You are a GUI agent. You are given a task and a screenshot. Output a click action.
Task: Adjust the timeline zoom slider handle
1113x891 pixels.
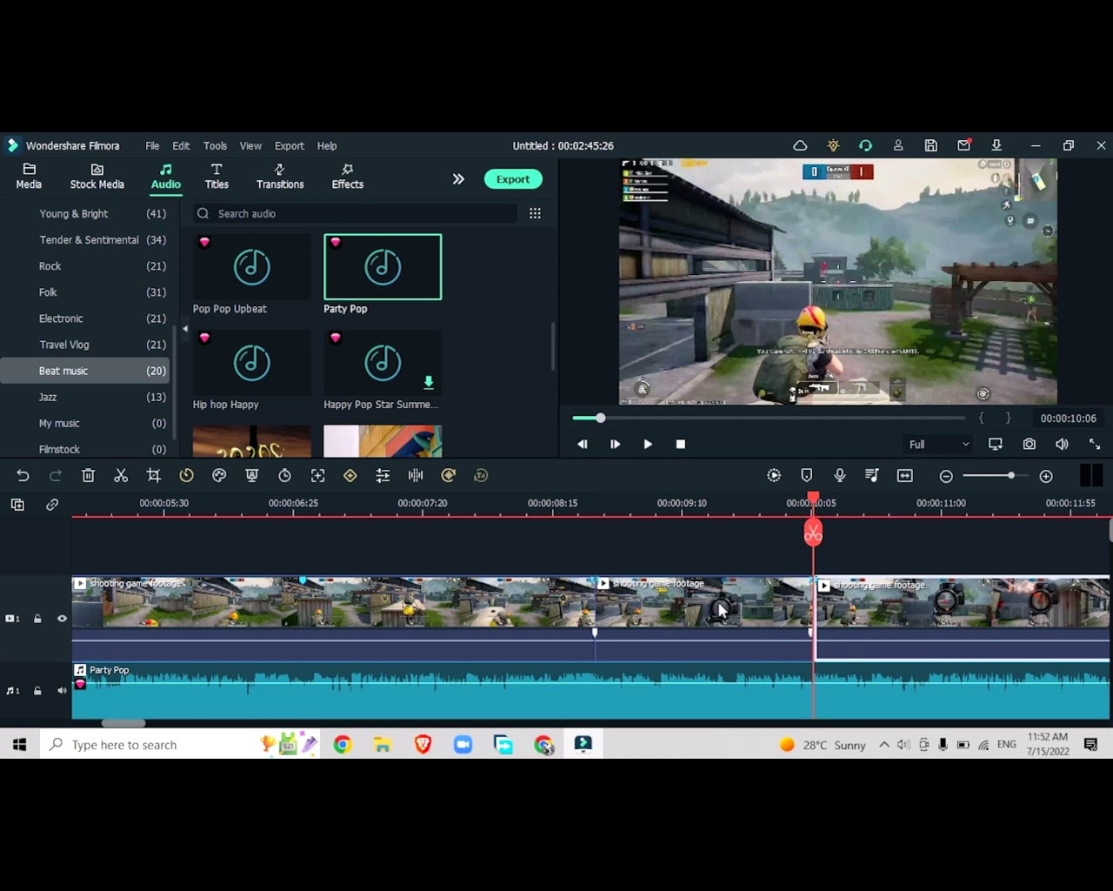[x=1010, y=476]
